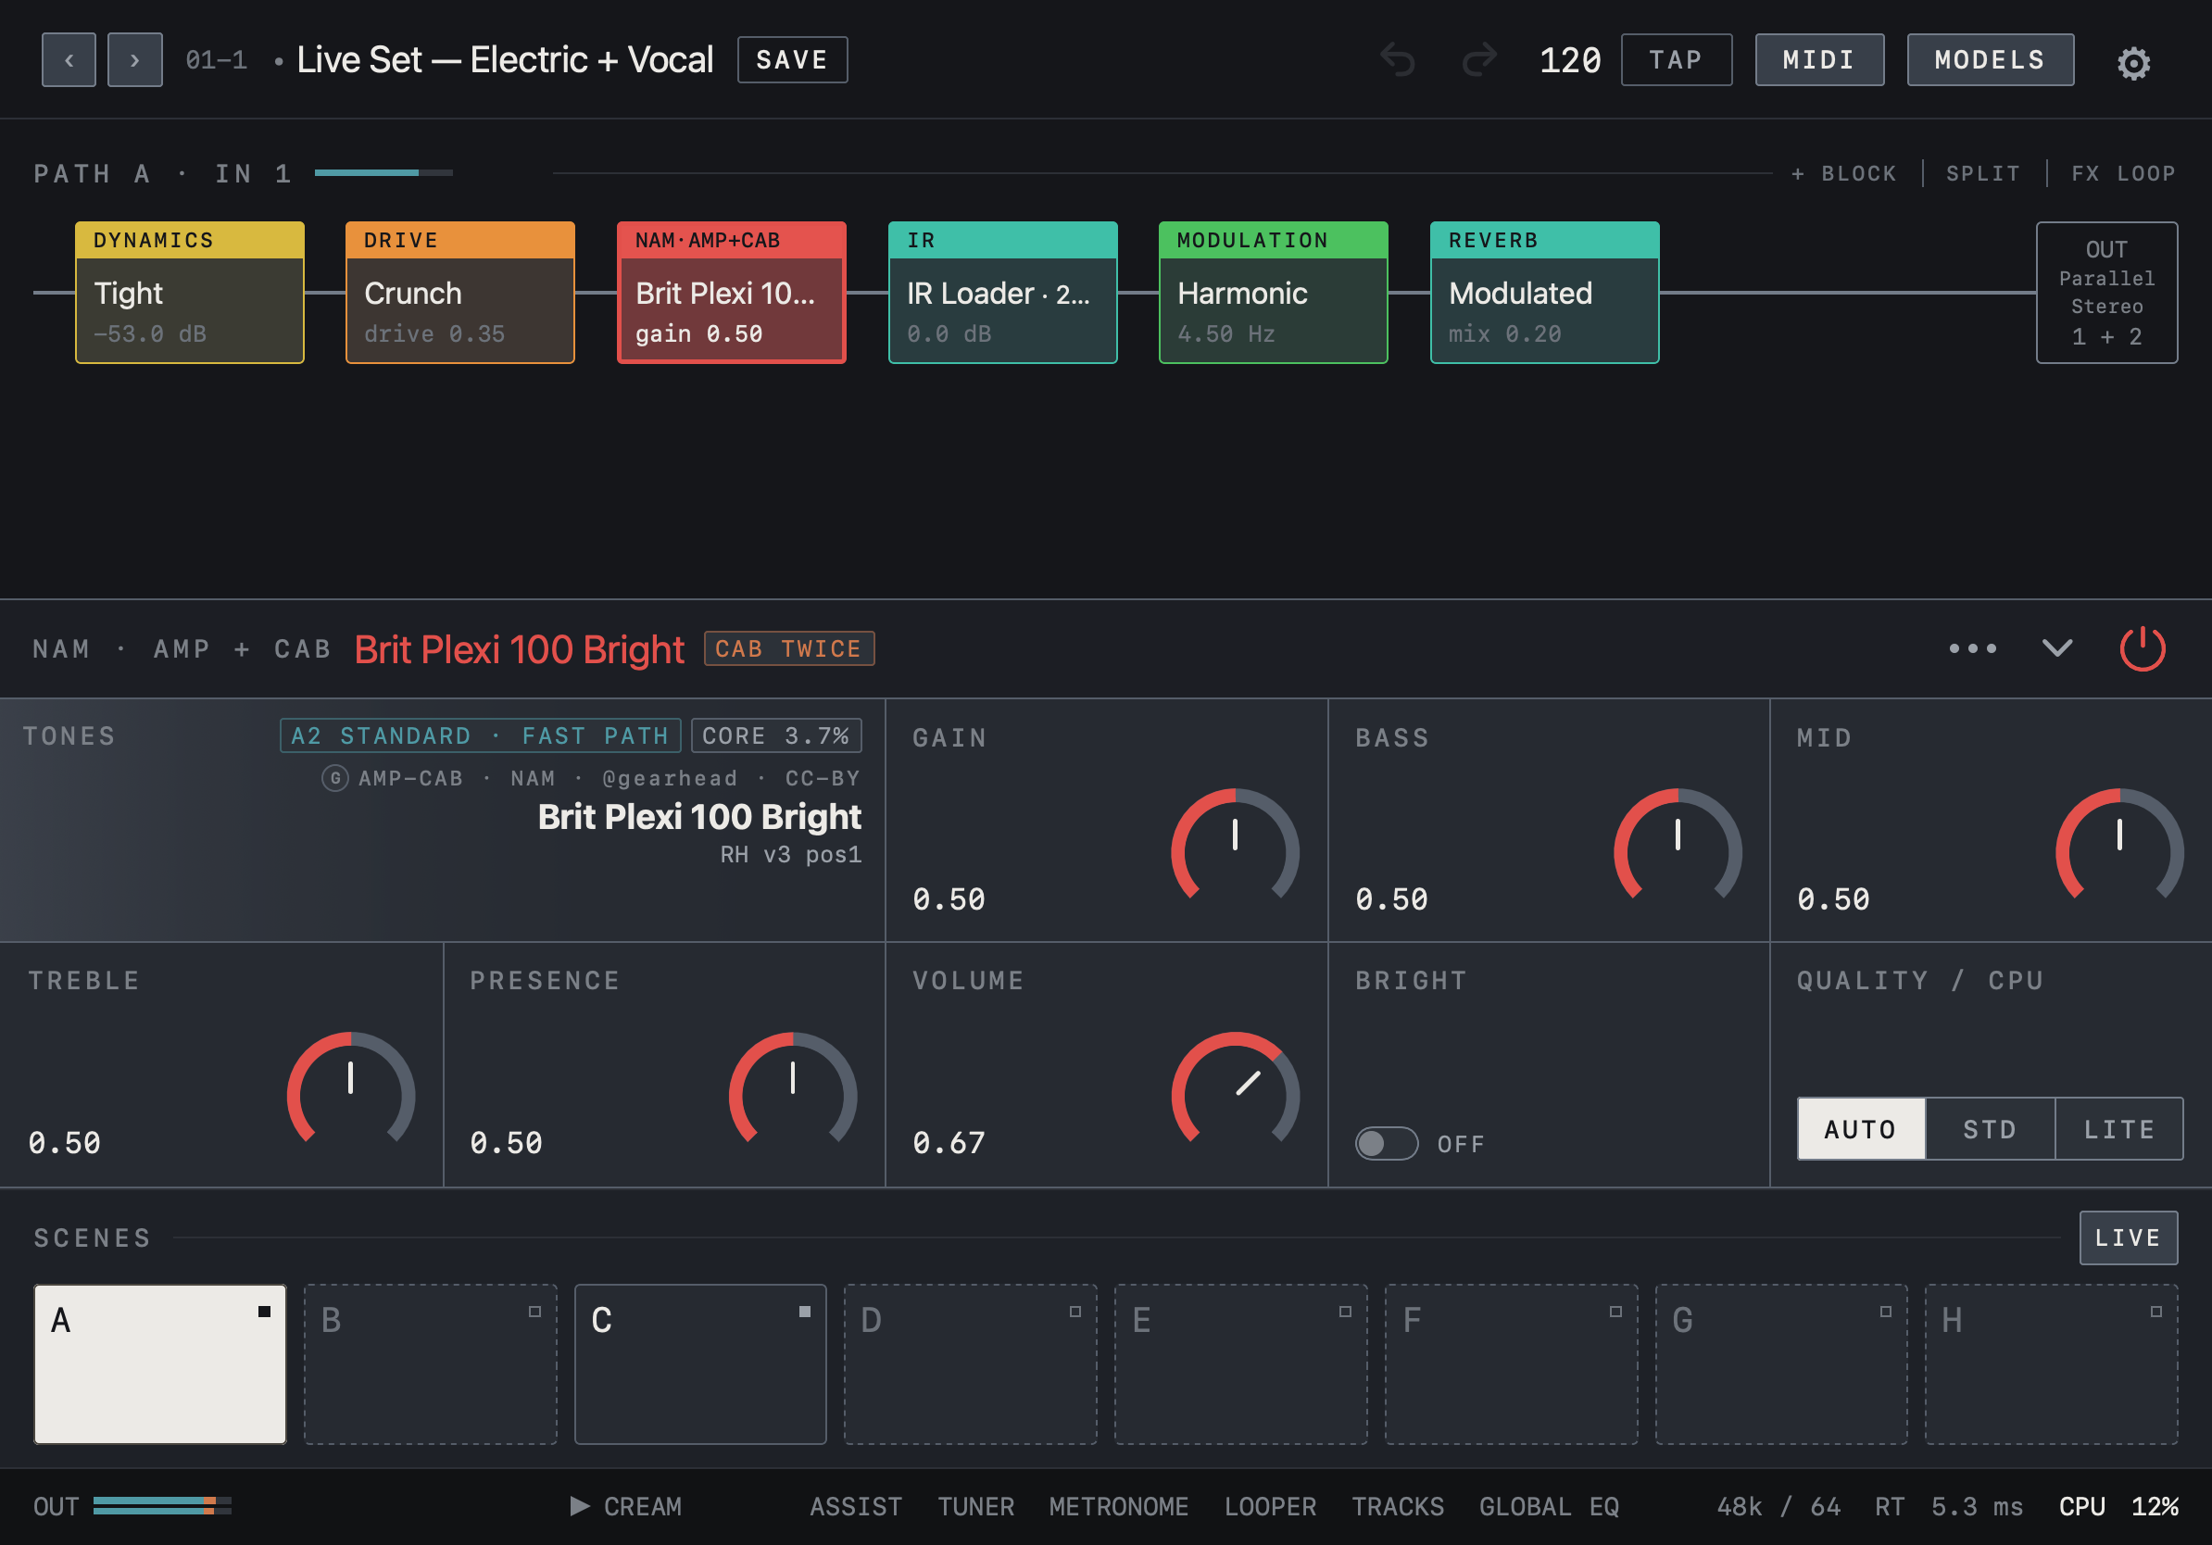Select Scene H

(2052, 1363)
